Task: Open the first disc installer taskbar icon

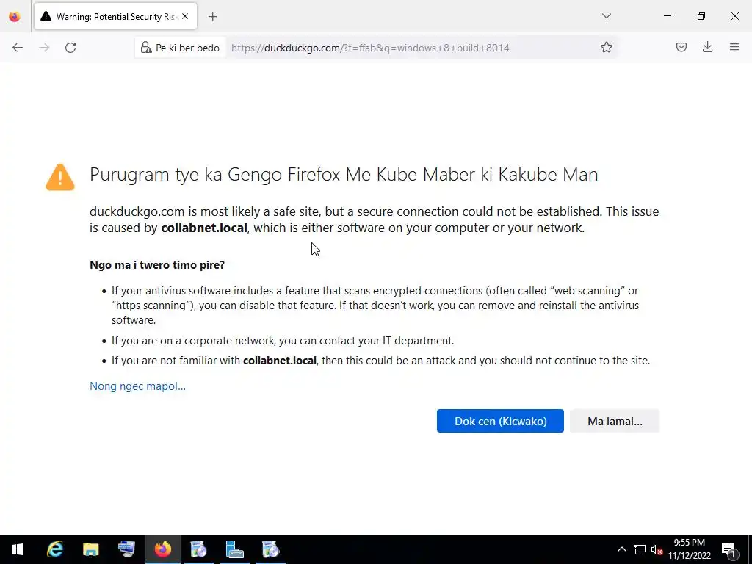Action: click(198, 549)
